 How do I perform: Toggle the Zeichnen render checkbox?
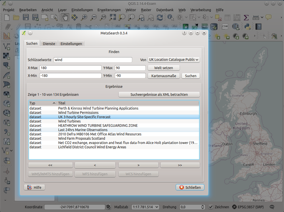211,207
